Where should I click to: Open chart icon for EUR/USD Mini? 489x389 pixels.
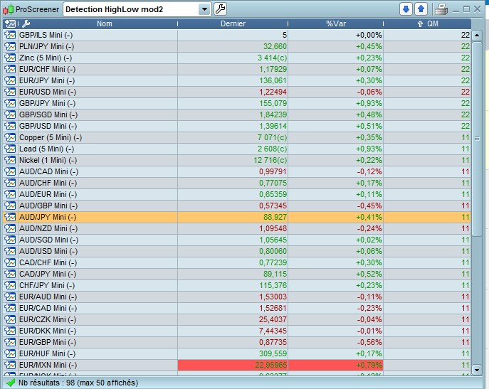(10, 92)
